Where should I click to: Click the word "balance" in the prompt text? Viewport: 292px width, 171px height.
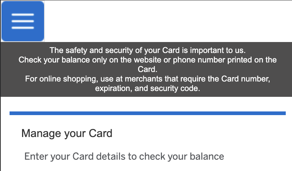207,157
